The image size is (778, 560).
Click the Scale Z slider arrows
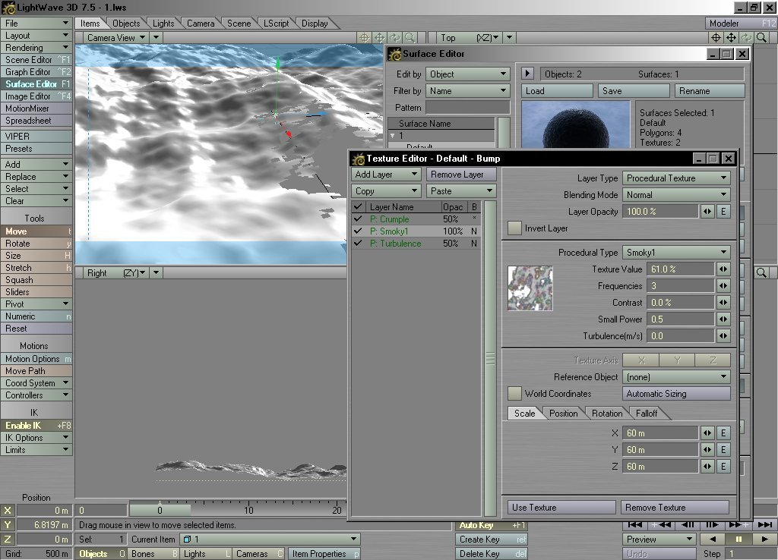(x=707, y=467)
